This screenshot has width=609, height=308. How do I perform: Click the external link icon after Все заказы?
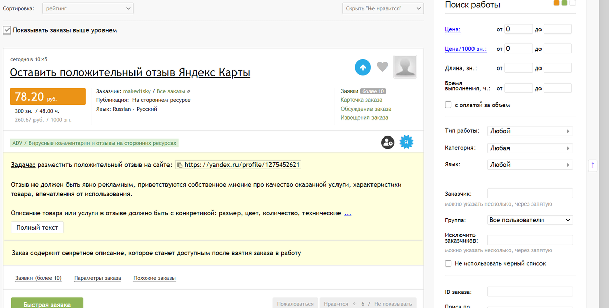[188, 92]
